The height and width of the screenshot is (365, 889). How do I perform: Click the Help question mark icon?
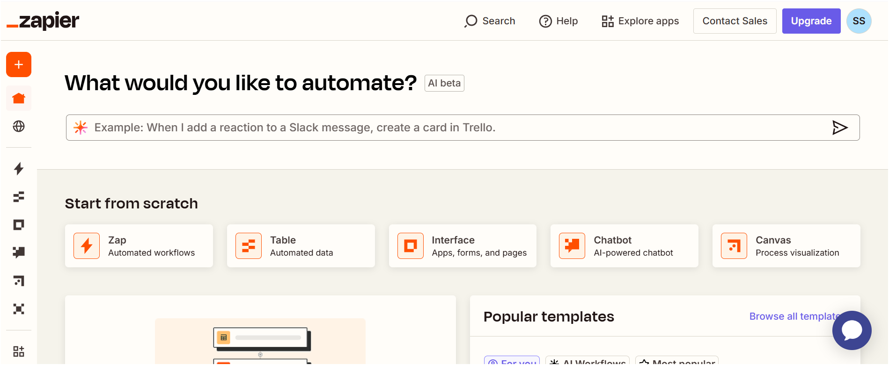(x=545, y=21)
